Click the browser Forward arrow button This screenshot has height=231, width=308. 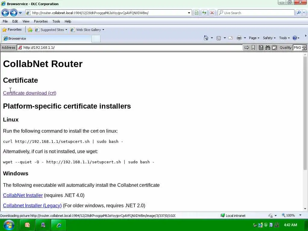point(14,13)
